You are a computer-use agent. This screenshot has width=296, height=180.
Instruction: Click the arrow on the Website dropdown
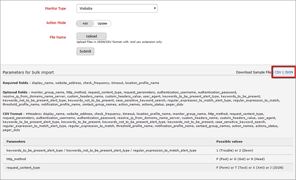(154, 8)
